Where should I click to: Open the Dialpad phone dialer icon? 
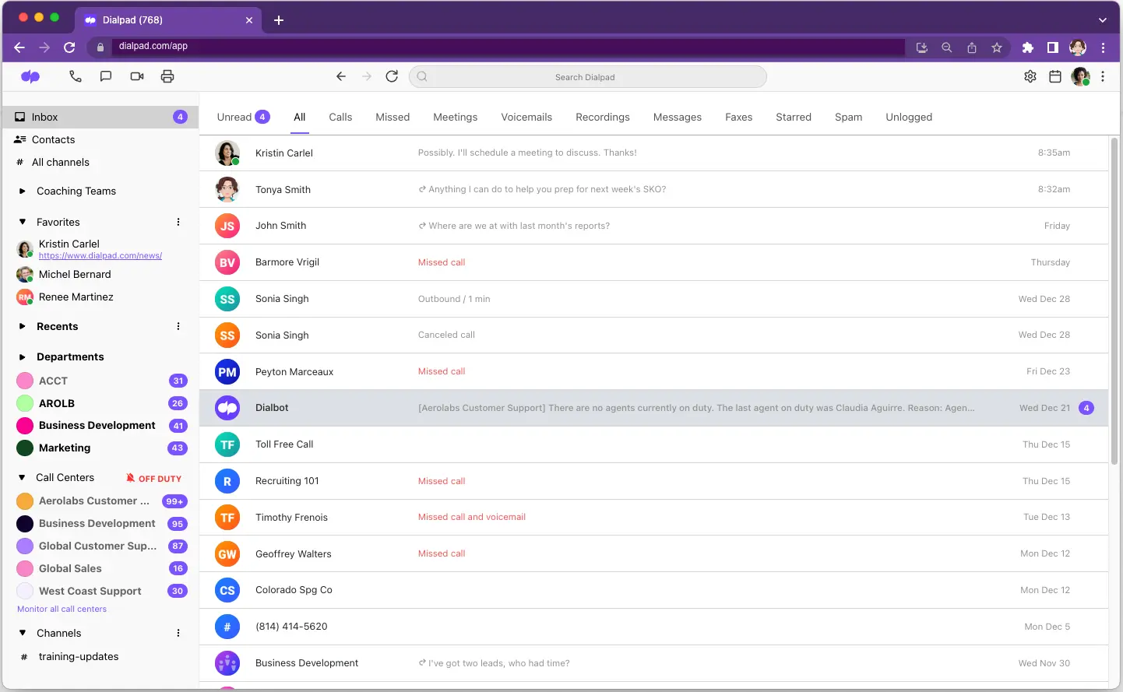pyautogui.click(x=75, y=76)
